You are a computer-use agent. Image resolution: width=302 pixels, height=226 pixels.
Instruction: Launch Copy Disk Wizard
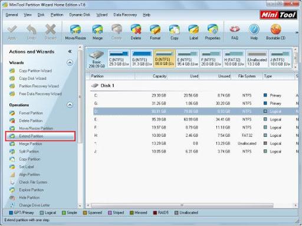click(x=32, y=78)
